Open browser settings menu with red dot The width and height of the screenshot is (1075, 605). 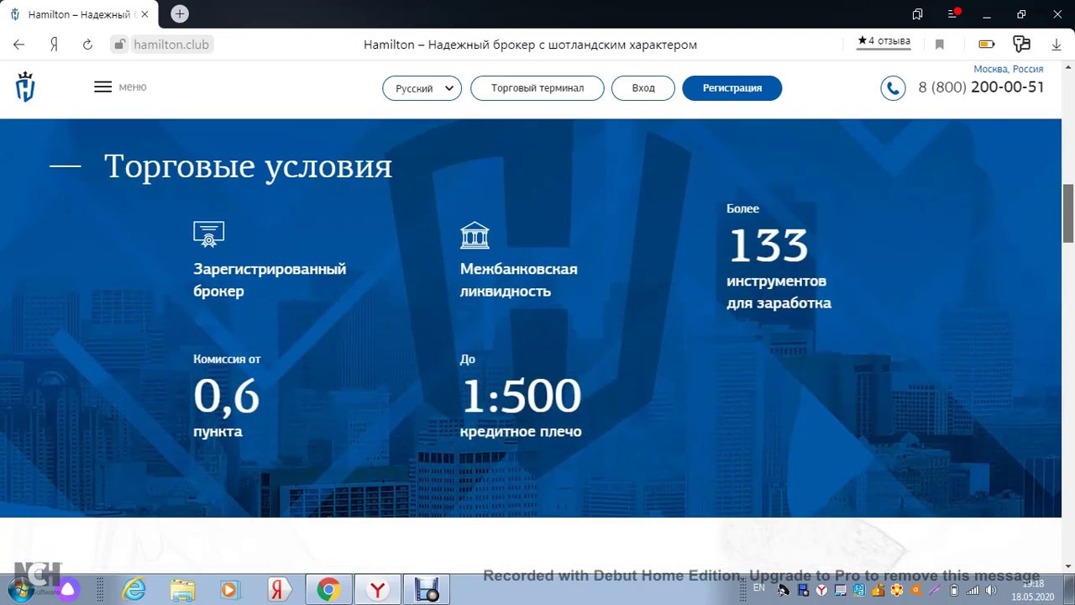pyautogui.click(x=953, y=14)
